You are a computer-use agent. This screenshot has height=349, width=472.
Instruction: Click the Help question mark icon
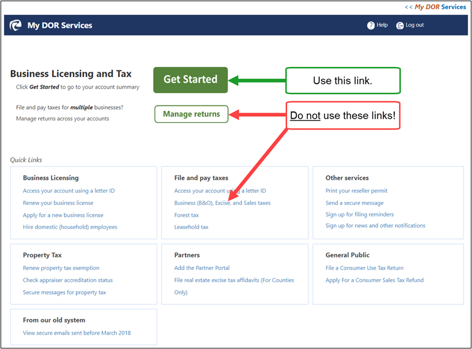pyautogui.click(x=371, y=25)
